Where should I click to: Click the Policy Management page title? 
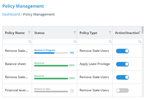pos(23,6)
